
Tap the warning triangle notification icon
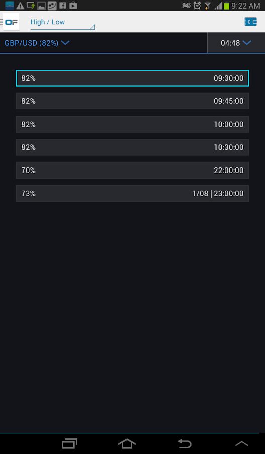(x=20, y=5)
